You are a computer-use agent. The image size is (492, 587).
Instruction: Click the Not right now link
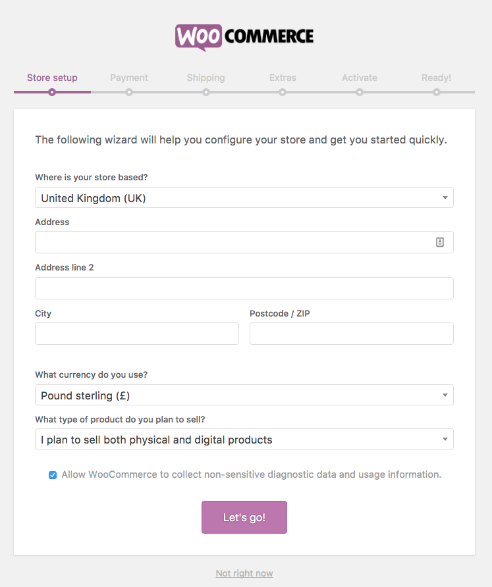click(x=244, y=573)
